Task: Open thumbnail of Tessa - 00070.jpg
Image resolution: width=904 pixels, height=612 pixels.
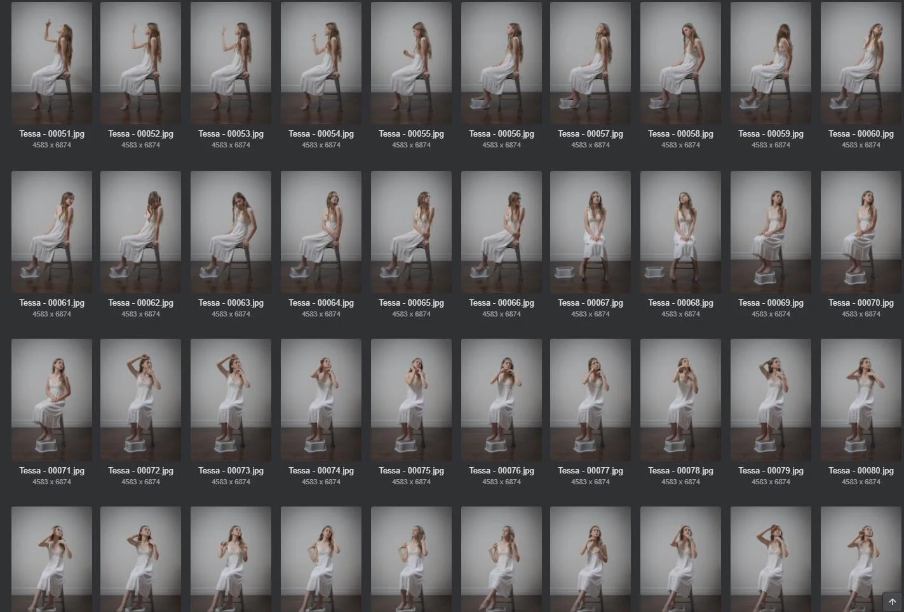Action: pos(861,232)
